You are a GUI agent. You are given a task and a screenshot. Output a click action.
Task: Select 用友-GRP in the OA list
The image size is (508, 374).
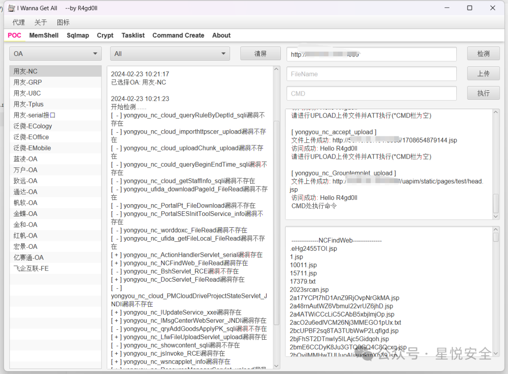click(x=56, y=82)
